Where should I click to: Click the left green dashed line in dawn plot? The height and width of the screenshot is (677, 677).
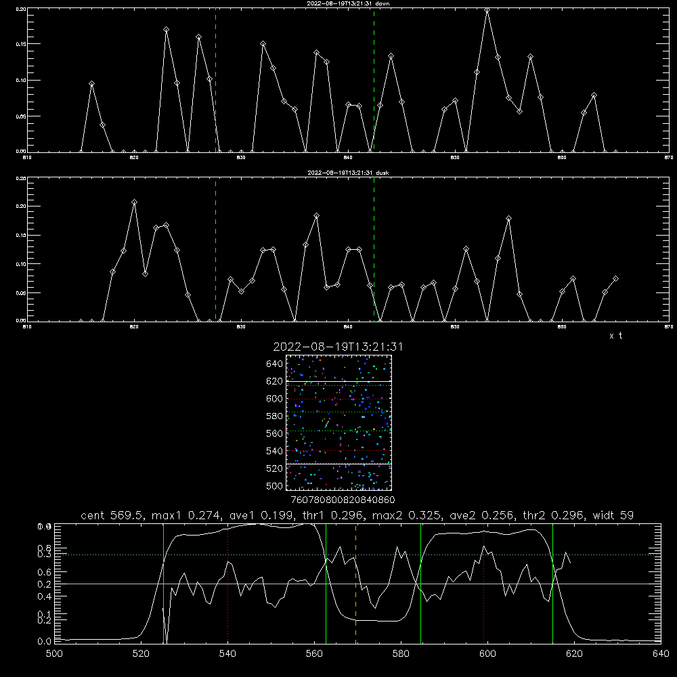point(215,80)
